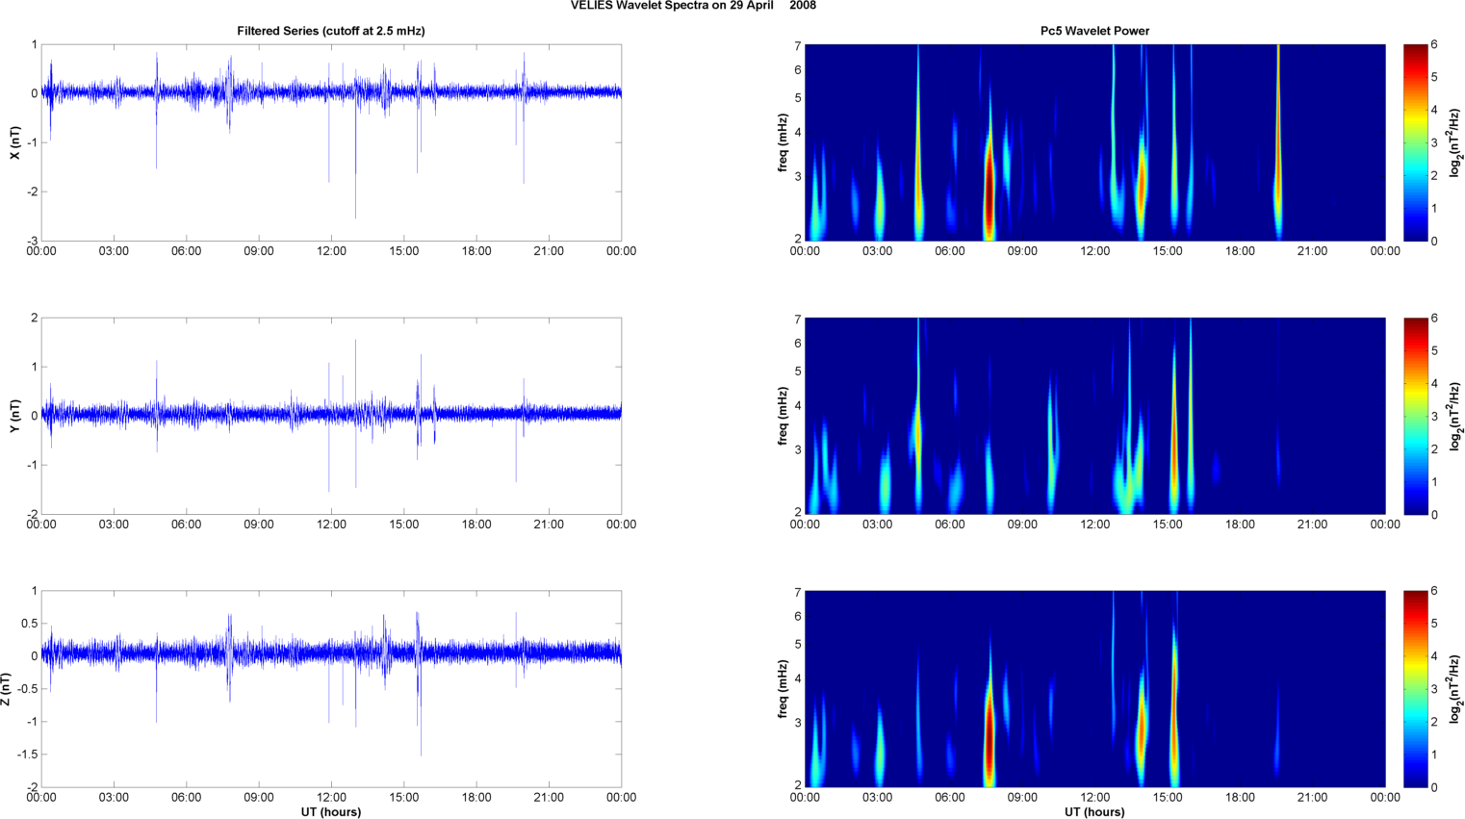Click the "09:00" tick under the Y time series
The image size is (1465, 819).
pyautogui.click(x=259, y=525)
